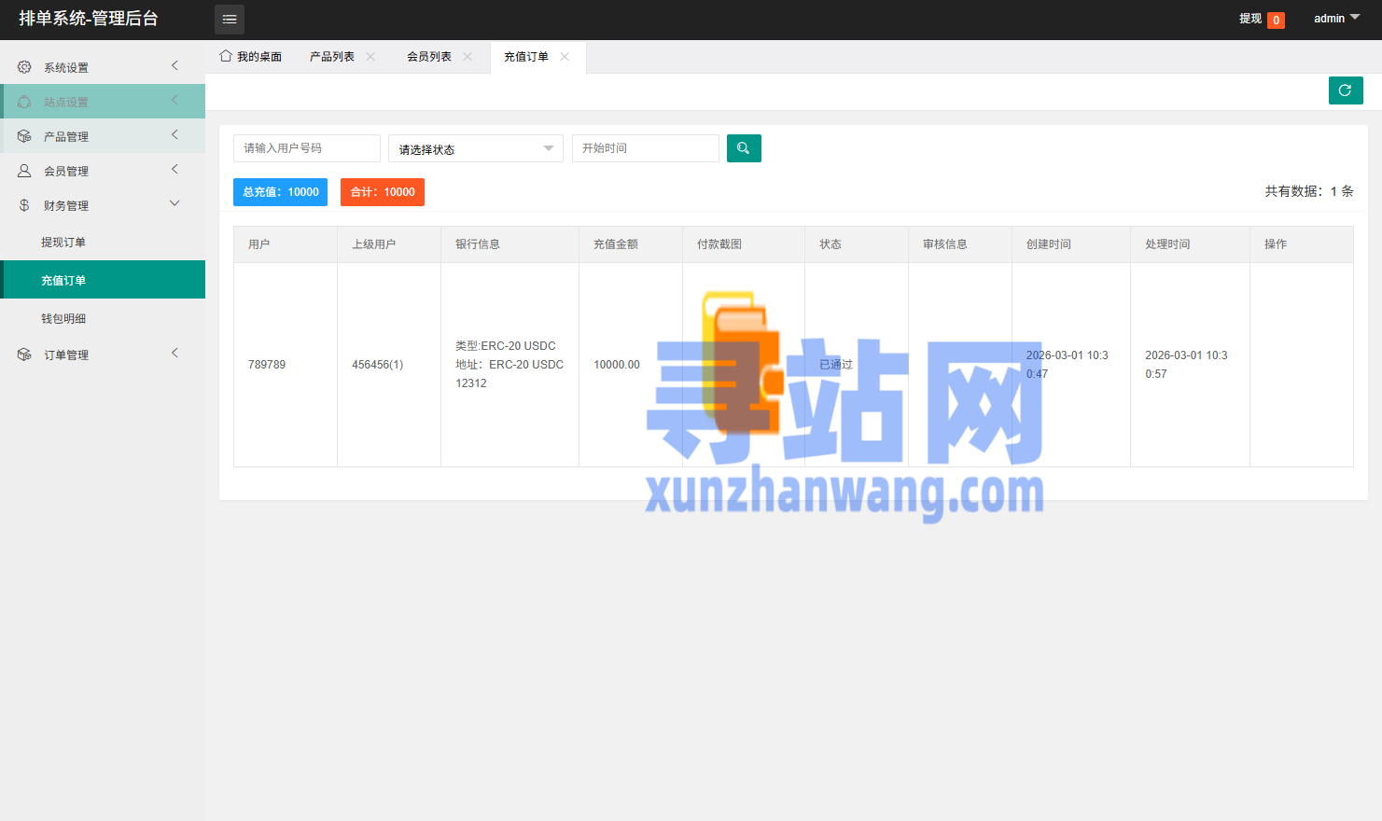Click the system settings gear icon
The width and height of the screenshot is (1382, 821).
[24, 67]
